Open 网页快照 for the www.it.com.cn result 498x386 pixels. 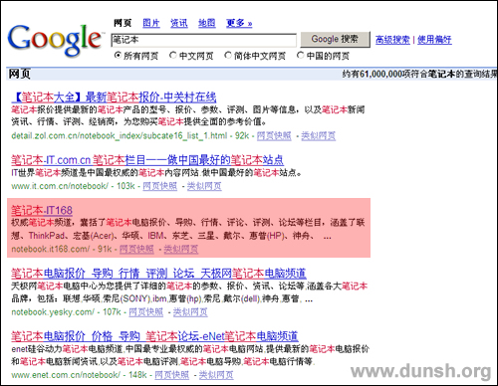click(x=160, y=186)
